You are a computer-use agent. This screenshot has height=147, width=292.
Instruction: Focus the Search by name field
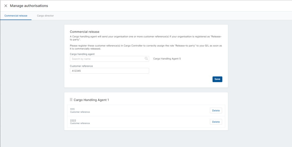[x=109, y=59]
